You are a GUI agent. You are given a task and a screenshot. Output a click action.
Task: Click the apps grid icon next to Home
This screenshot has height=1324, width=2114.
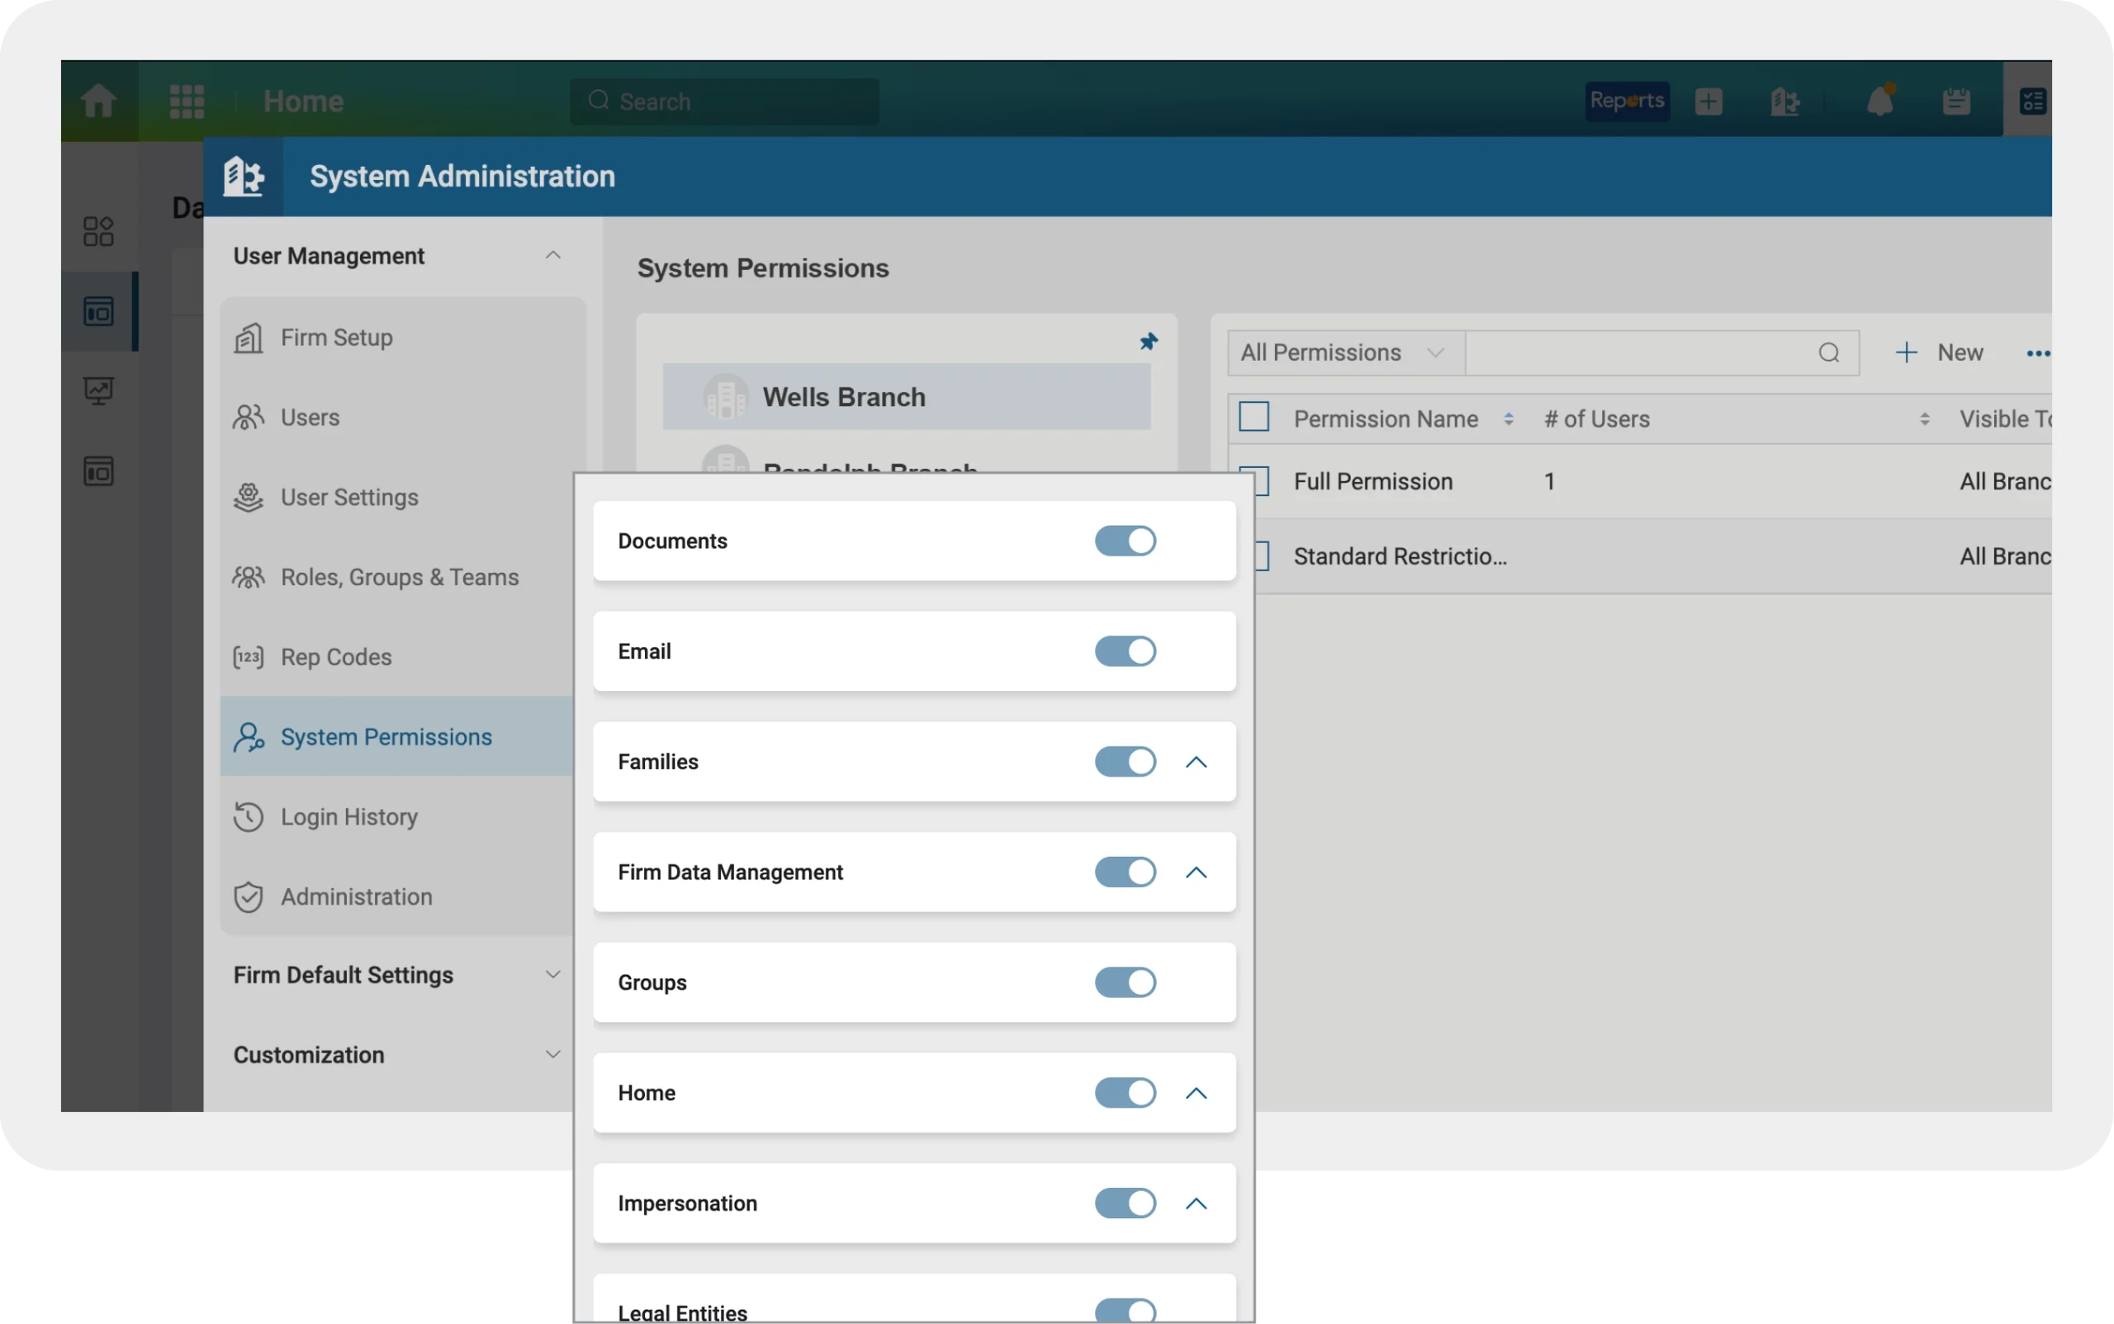[x=187, y=100]
